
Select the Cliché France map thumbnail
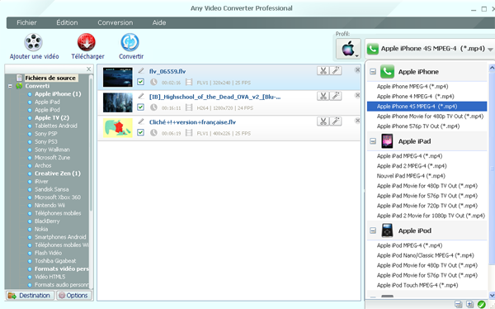pos(118,128)
